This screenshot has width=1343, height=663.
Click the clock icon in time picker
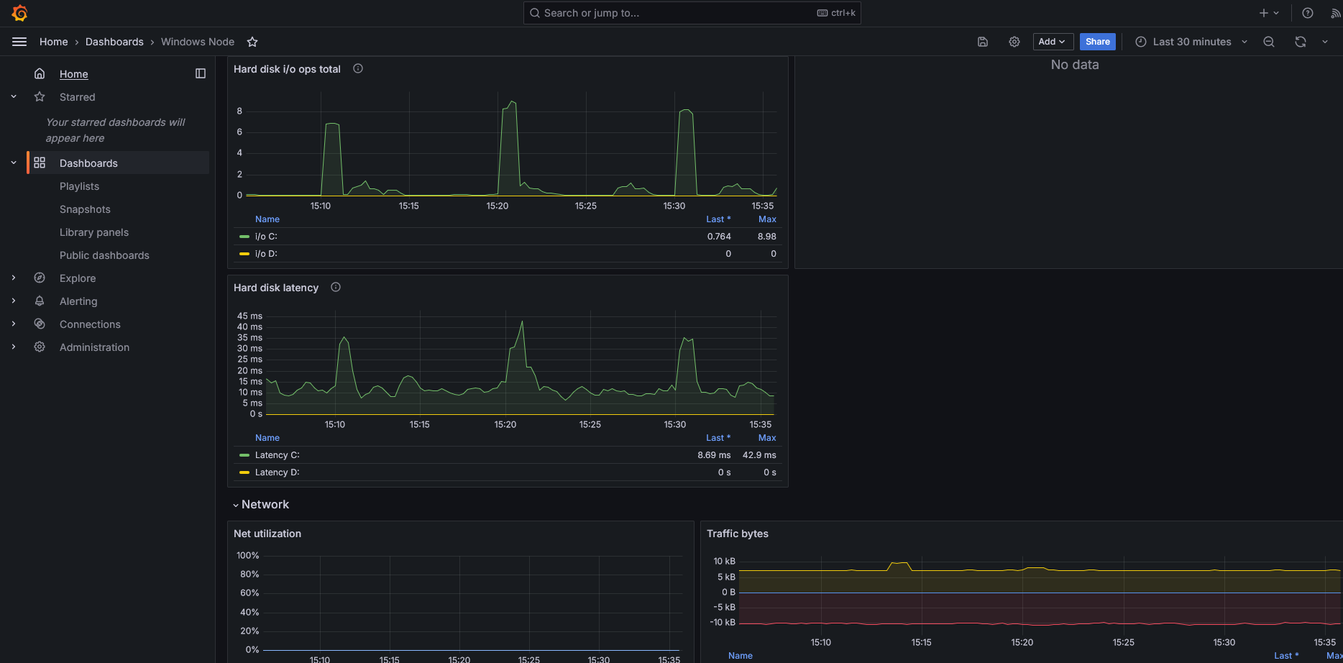pyautogui.click(x=1140, y=42)
